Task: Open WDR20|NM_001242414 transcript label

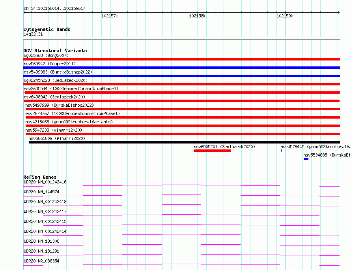Action: [x=45, y=231]
